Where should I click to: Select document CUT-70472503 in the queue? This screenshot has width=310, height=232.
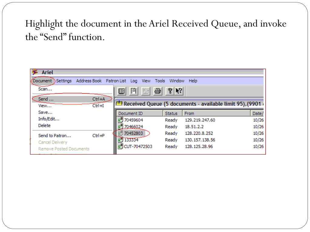138,147
